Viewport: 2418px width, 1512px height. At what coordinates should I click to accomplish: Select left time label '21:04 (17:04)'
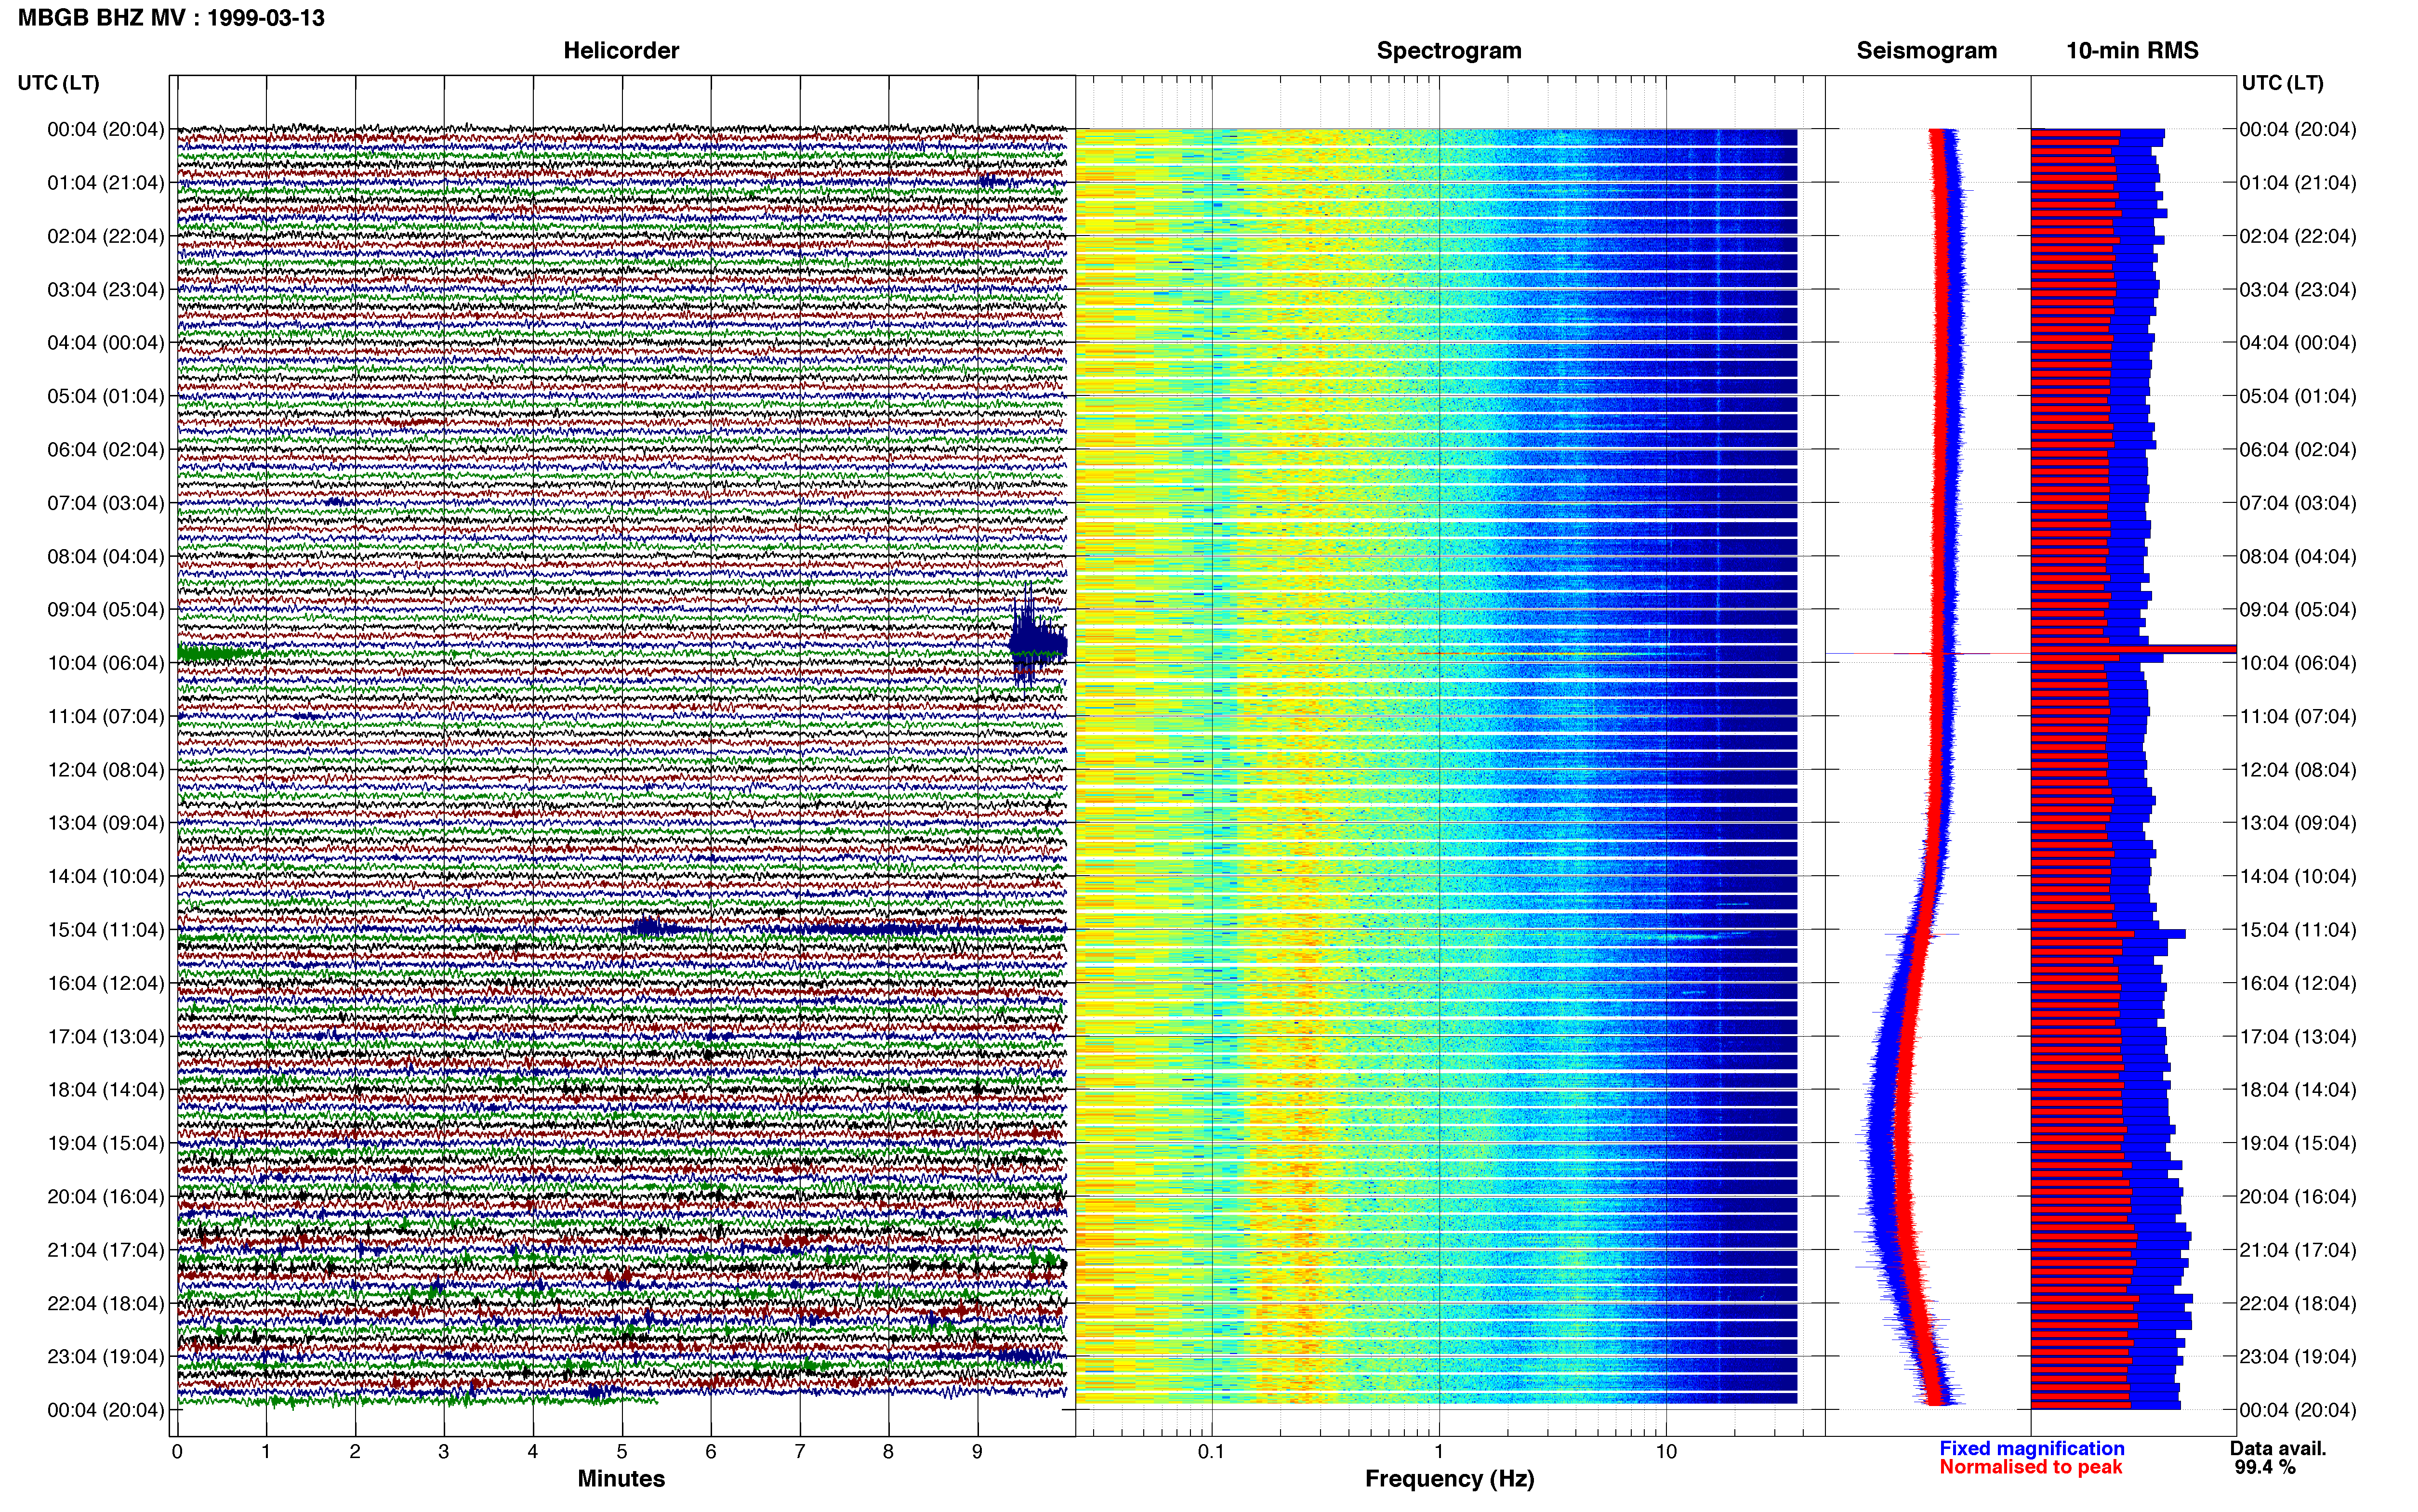click(106, 1250)
